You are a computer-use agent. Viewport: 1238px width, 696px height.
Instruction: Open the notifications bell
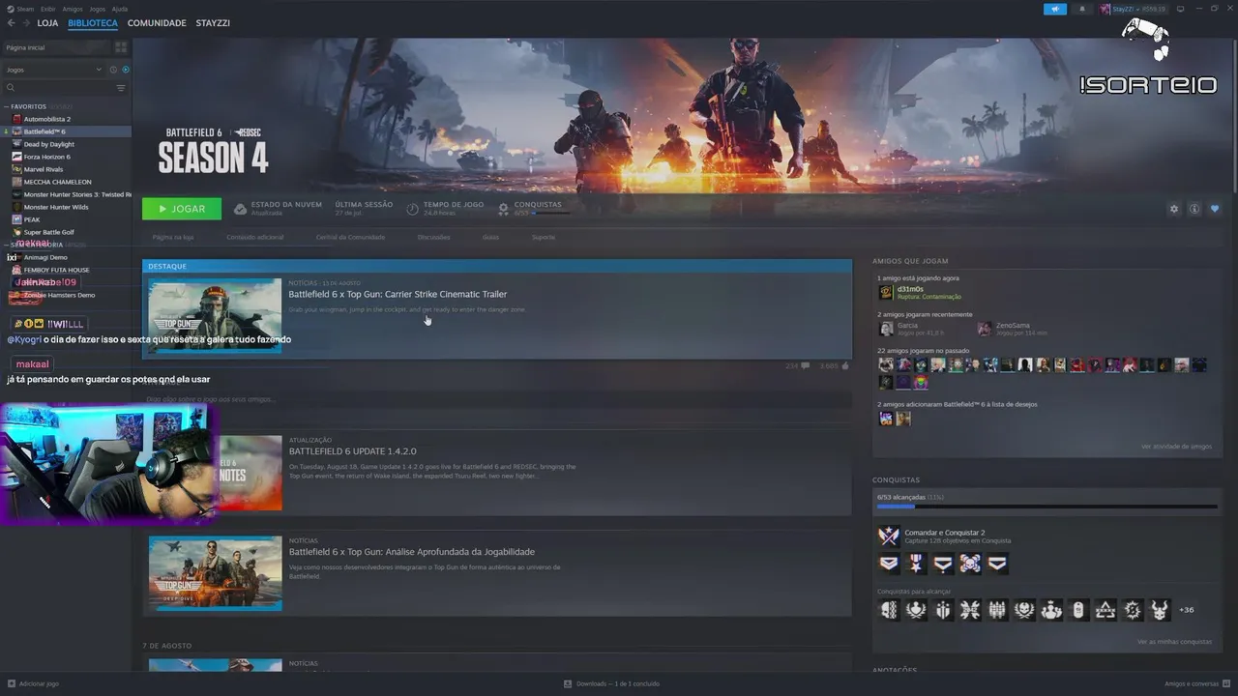click(1082, 9)
